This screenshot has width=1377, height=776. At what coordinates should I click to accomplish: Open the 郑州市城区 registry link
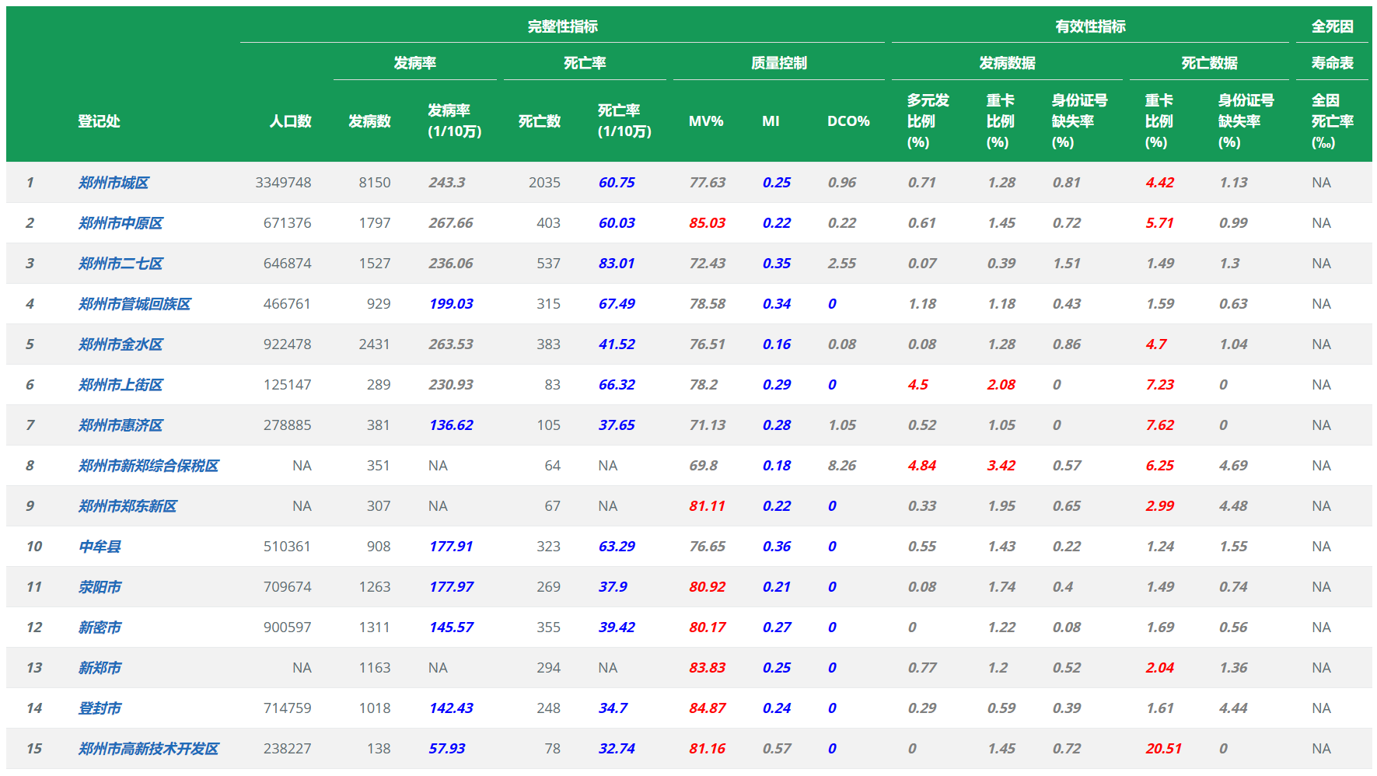114,183
